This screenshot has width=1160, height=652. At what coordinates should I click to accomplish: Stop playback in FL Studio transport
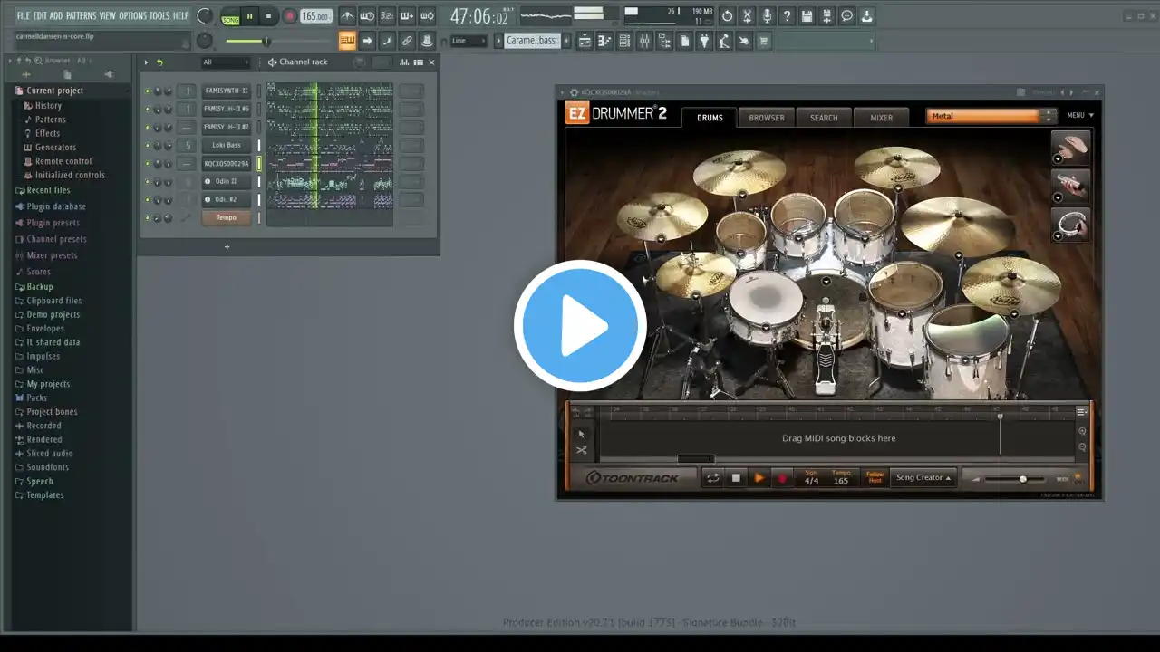(x=268, y=16)
